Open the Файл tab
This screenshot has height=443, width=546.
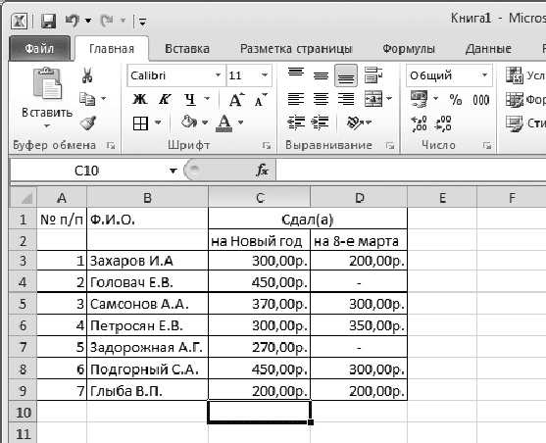tap(39, 48)
